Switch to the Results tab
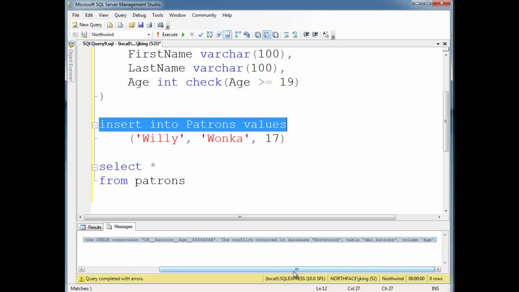Screen dimensions: 519x292 91,227
